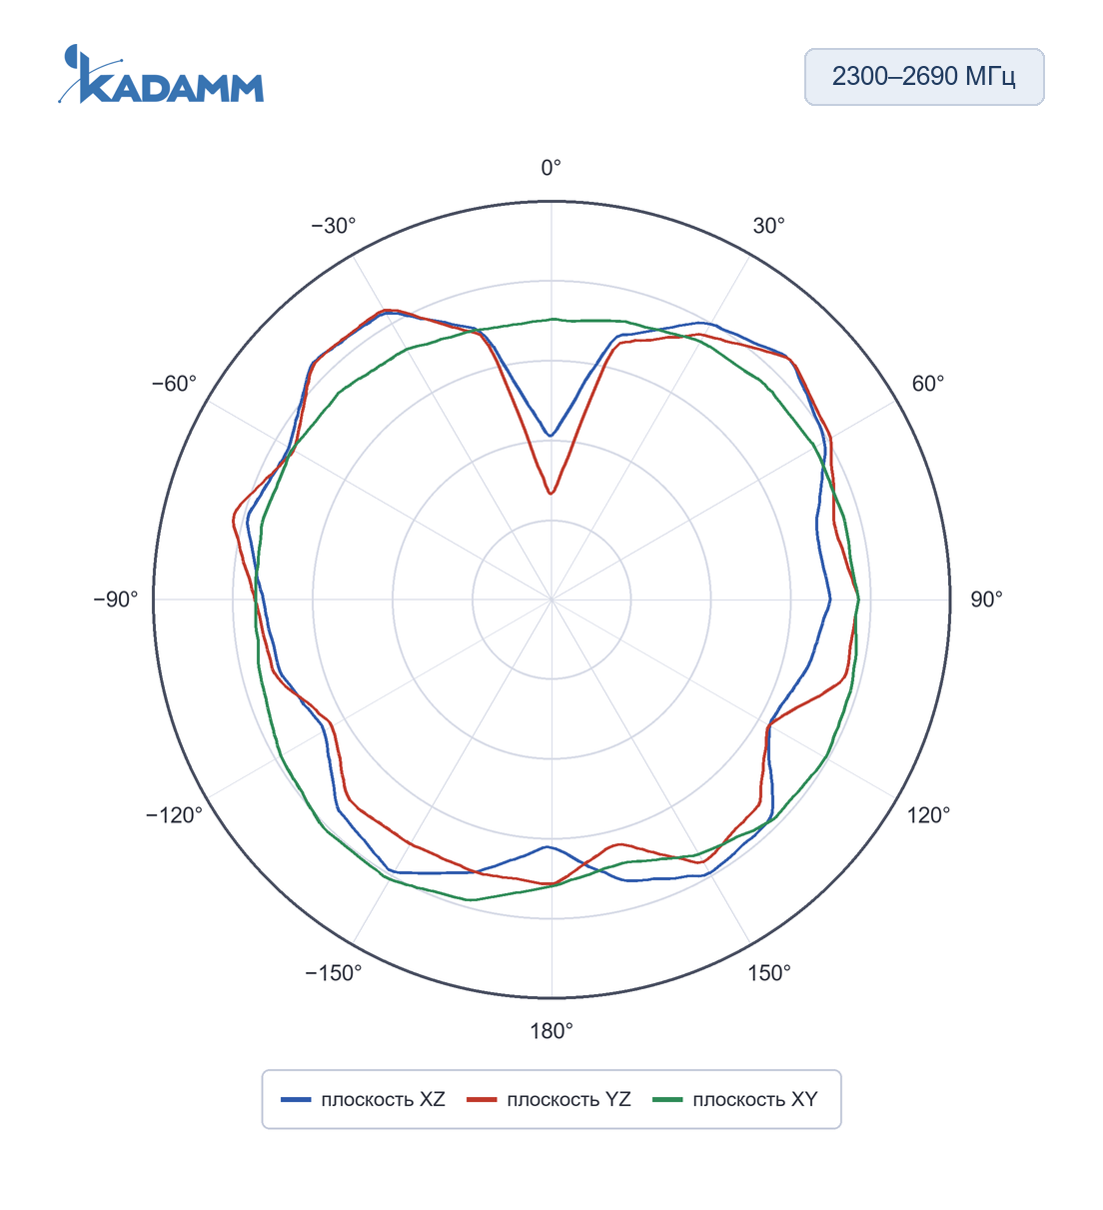Screen dimensions: 1103x1210
Task: Click the polar plot center point
Action: (551, 600)
